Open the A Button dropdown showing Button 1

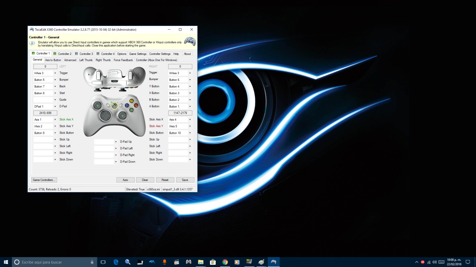pyautogui.click(x=180, y=106)
